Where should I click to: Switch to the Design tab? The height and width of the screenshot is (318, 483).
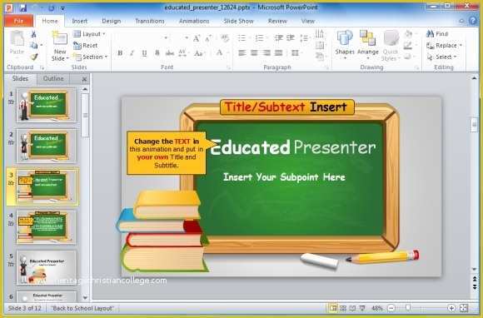coord(112,21)
